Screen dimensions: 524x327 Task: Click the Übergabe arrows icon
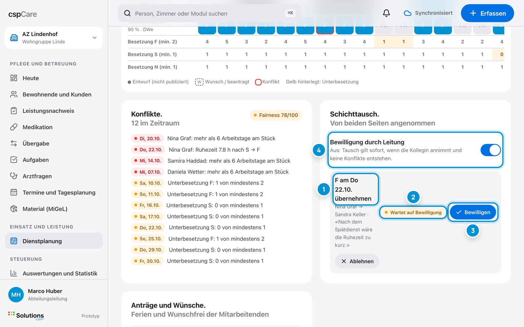coord(14,143)
